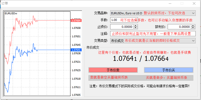Screen dimensions: 201x100
Task: Click the blue buy at market button
Action: pos(169,70)
